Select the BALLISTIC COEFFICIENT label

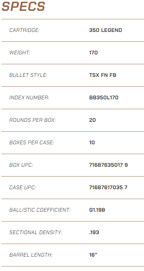point(40,210)
